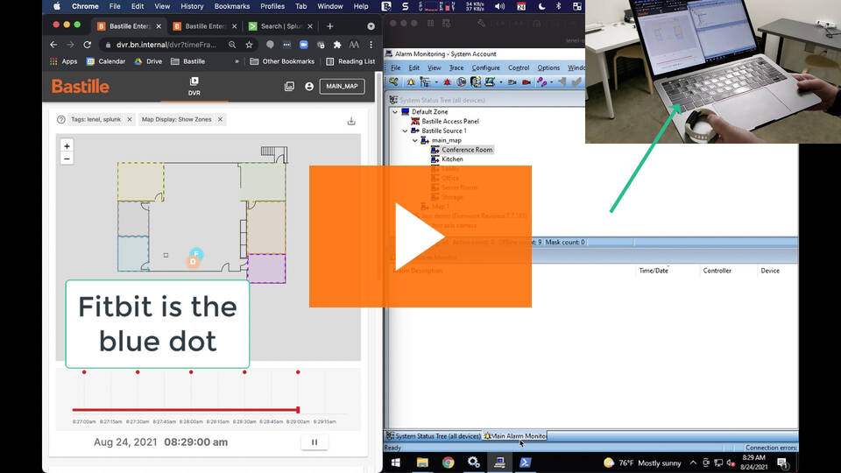Open Reading List in the bookmarks bar
This screenshot has width=841, height=473.
350,61
